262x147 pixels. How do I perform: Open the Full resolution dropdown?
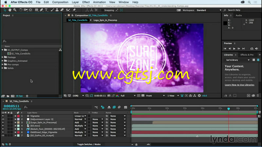pos(128,96)
